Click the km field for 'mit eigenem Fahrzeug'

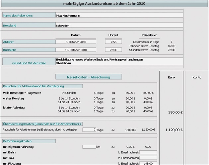[x=89, y=147]
